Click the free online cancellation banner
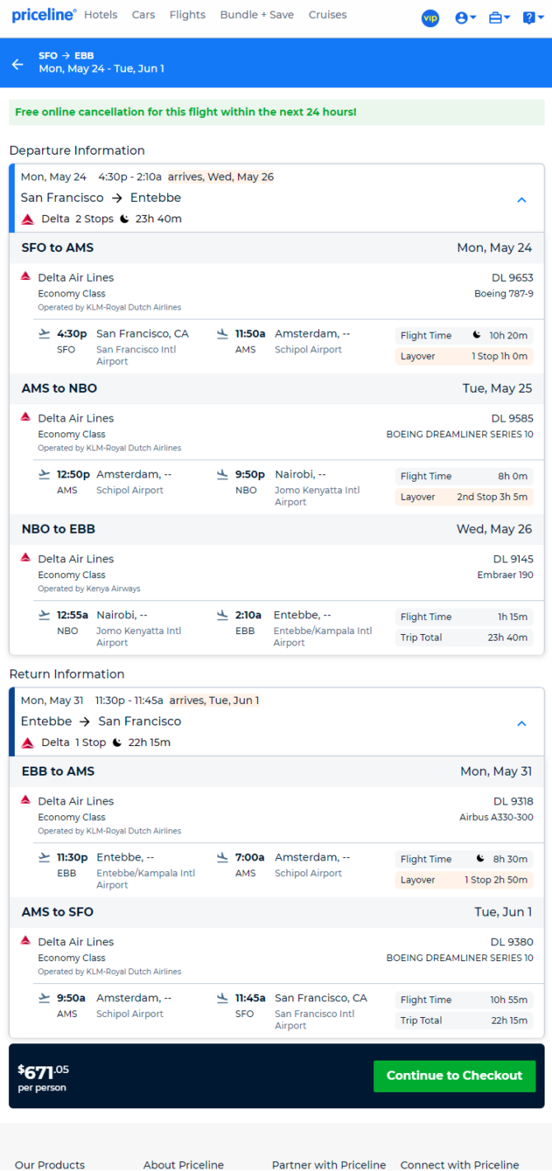The width and height of the screenshot is (552, 1171). 276,112
